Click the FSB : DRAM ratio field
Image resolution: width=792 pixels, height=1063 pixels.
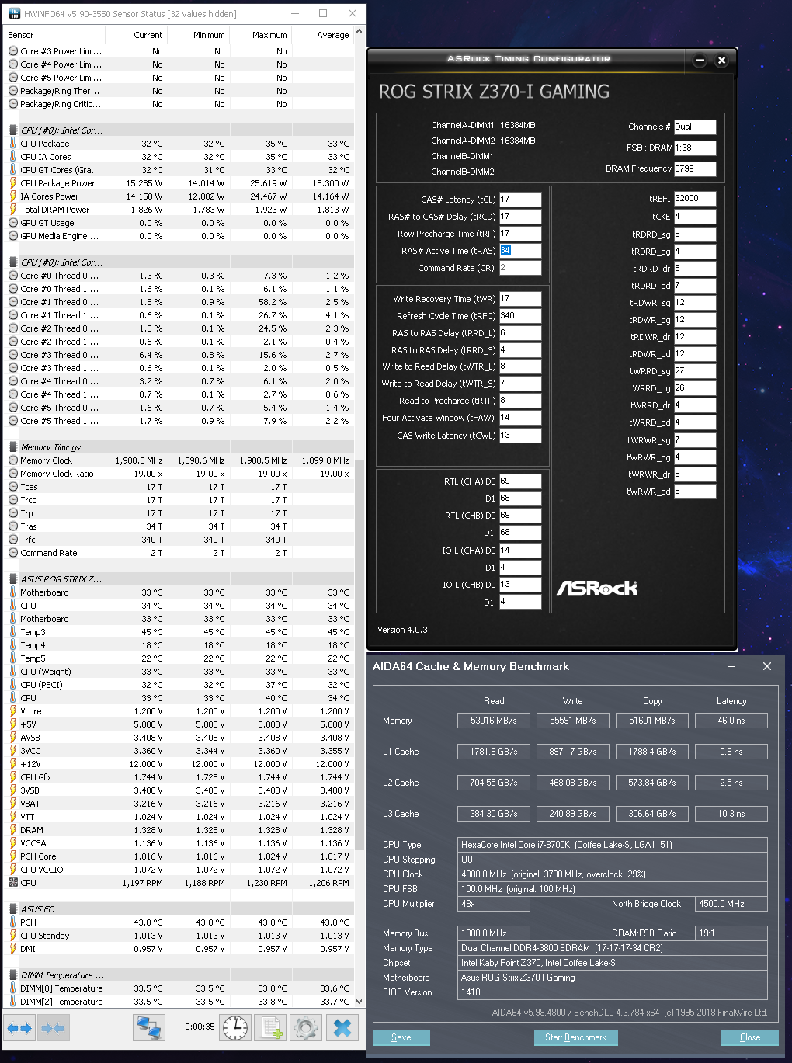click(x=695, y=148)
